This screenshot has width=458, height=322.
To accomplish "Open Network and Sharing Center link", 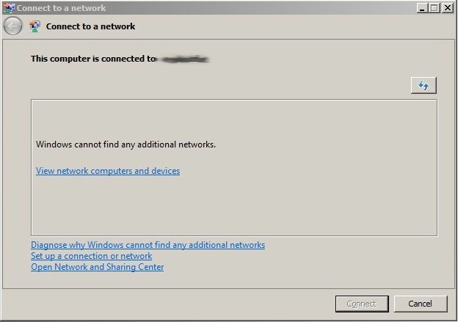I will coord(98,267).
